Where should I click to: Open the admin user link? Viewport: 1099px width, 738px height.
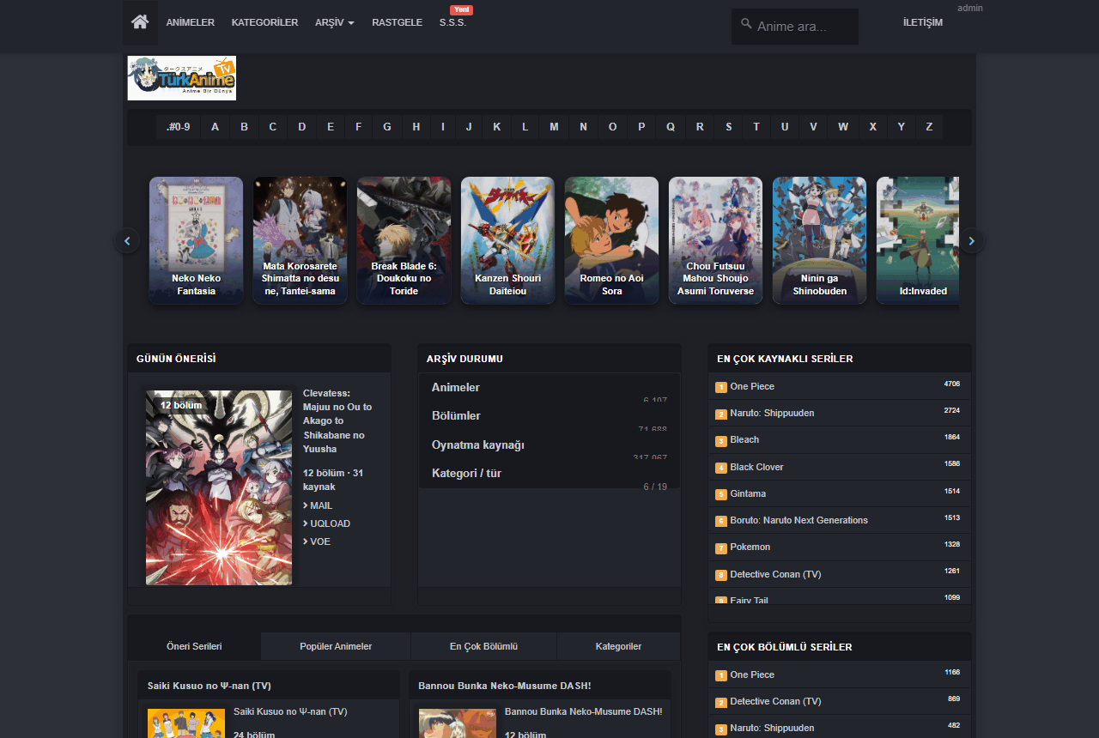click(970, 8)
